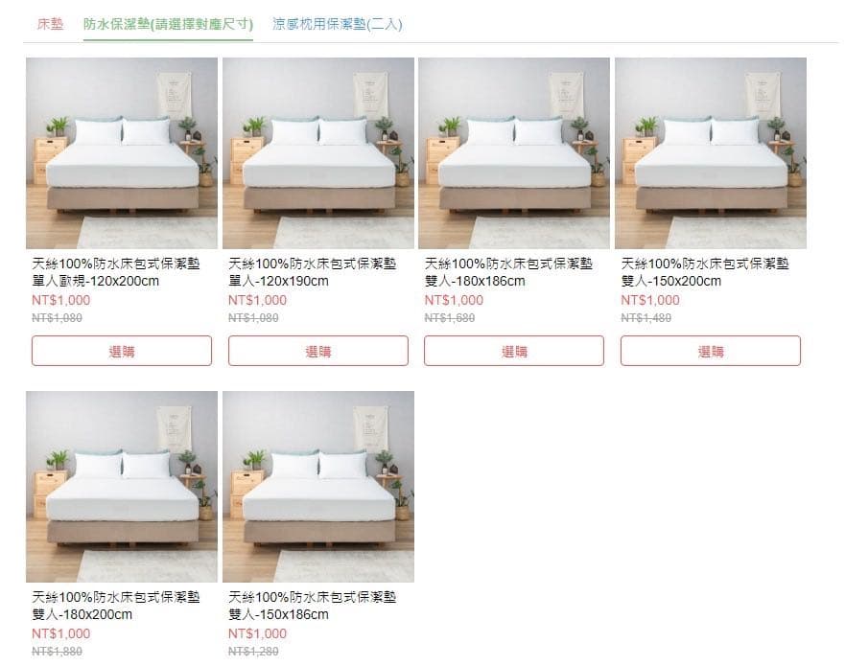Open title link of 單人歐規-120x200cm product
The width and height of the screenshot is (845, 666).
116,272
